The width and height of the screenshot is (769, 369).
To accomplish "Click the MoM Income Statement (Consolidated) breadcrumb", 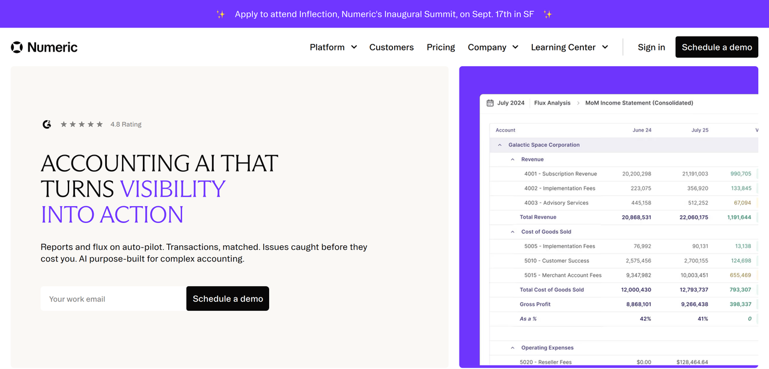I will [x=639, y=103].
